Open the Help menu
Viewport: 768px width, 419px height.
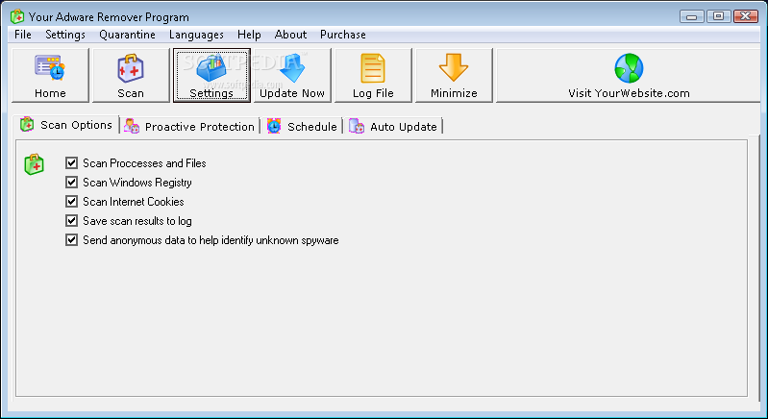pos(249,35)
